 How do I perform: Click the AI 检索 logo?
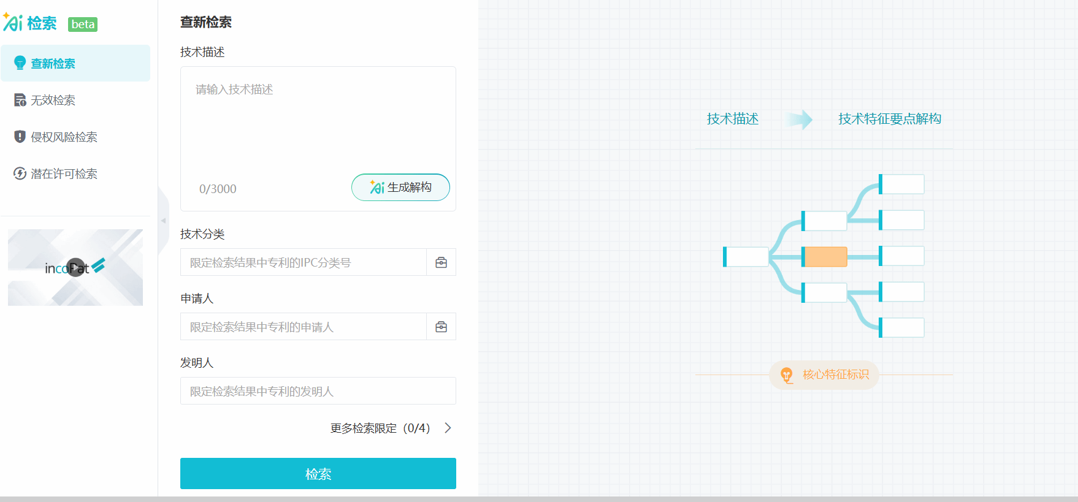click(x=31, y=23)
